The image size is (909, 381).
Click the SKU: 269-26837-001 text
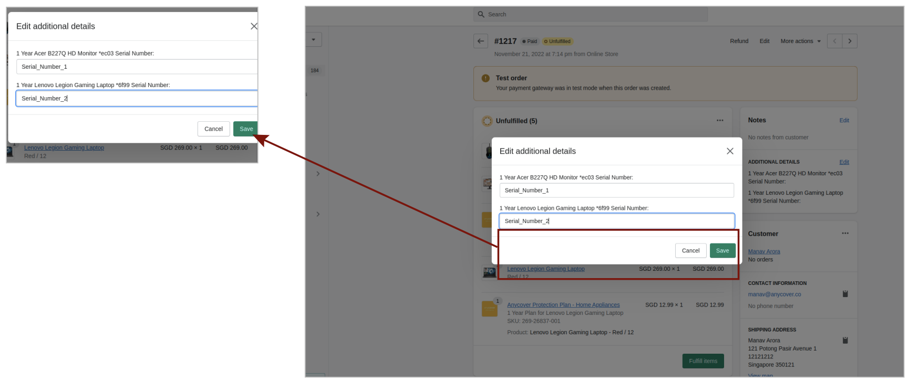(x=533, y=321)
